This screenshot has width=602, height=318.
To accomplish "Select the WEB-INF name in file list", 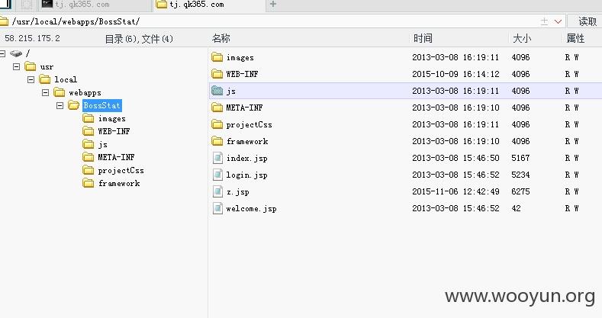I will 242,74.
